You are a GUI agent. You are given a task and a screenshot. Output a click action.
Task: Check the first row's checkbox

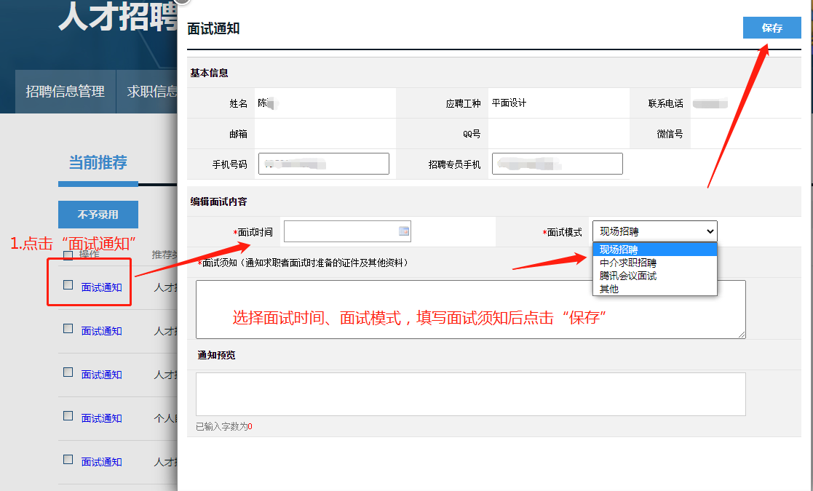click(x=68, y=285)
